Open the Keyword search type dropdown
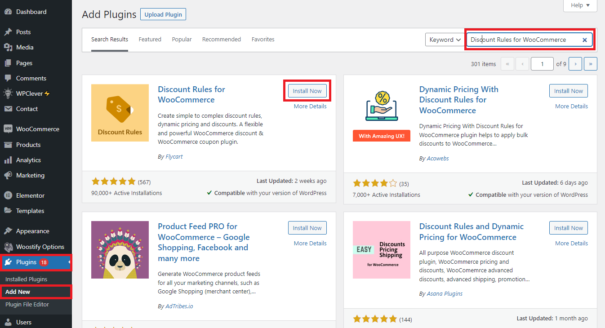 pyautogui.click(x=445, y=40)
